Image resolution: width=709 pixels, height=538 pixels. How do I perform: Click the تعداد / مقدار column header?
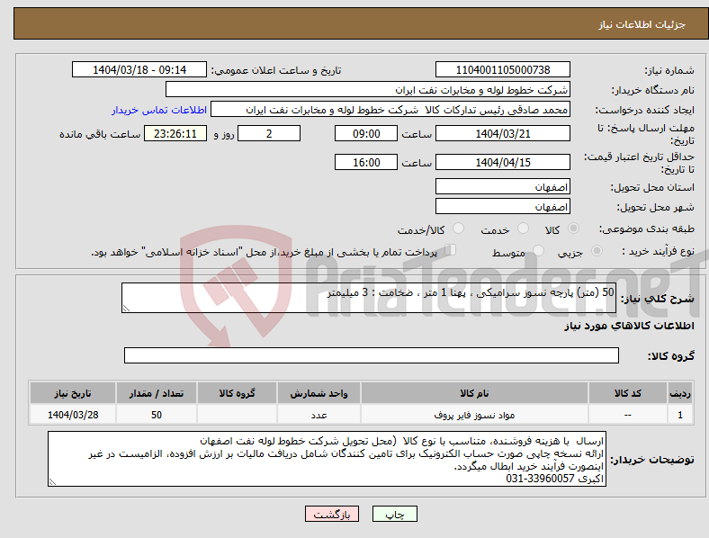tap(157, 393)
